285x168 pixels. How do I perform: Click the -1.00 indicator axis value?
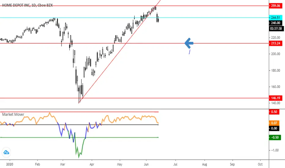[x=275, y=150]
